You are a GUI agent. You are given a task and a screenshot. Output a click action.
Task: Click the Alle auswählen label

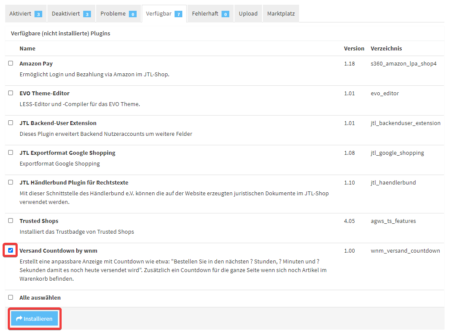40,298
